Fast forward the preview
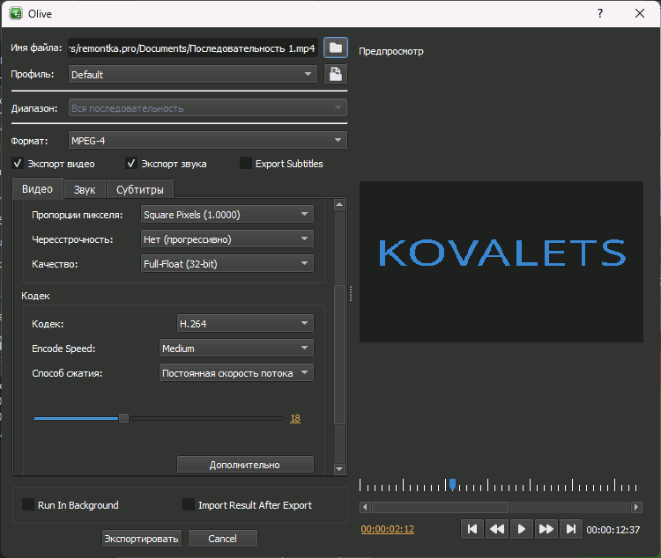661x558 pixels. click(x=546, y=529)
